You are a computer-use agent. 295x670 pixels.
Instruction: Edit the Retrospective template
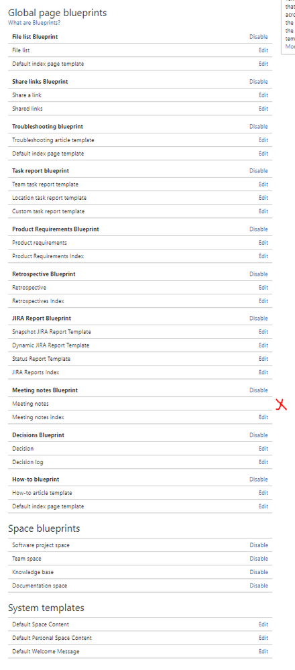[x=263, y=288]
